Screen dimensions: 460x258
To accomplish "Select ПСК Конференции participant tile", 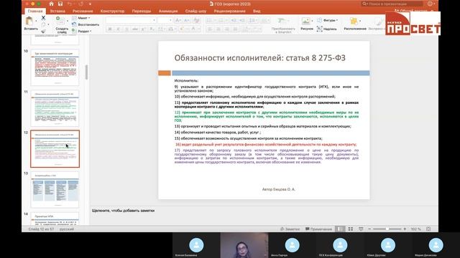I will [x=340, y=245].
